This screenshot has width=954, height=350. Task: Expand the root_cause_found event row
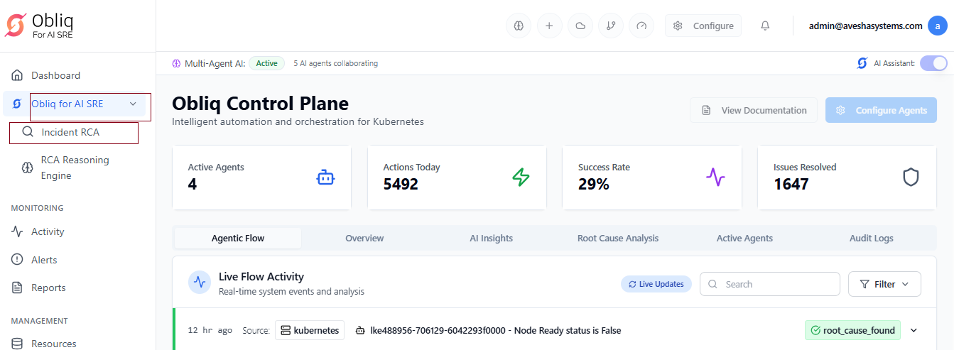(x=914, y=330)
